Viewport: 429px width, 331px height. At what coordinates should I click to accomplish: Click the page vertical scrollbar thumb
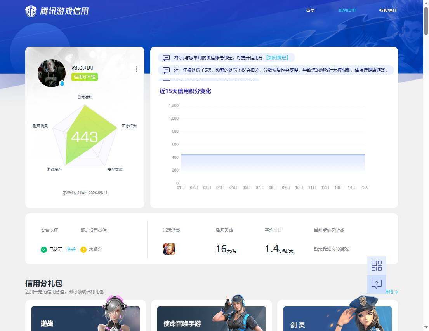[426, 21]
